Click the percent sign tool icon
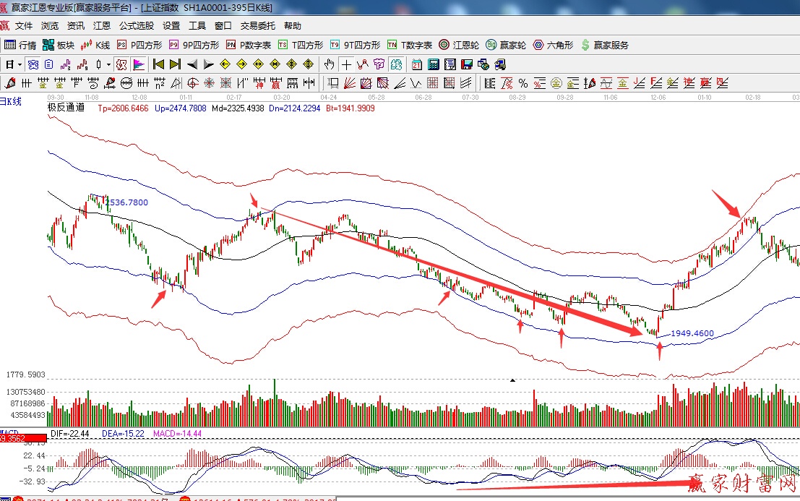The image size is (800, 501). point(522,82)
